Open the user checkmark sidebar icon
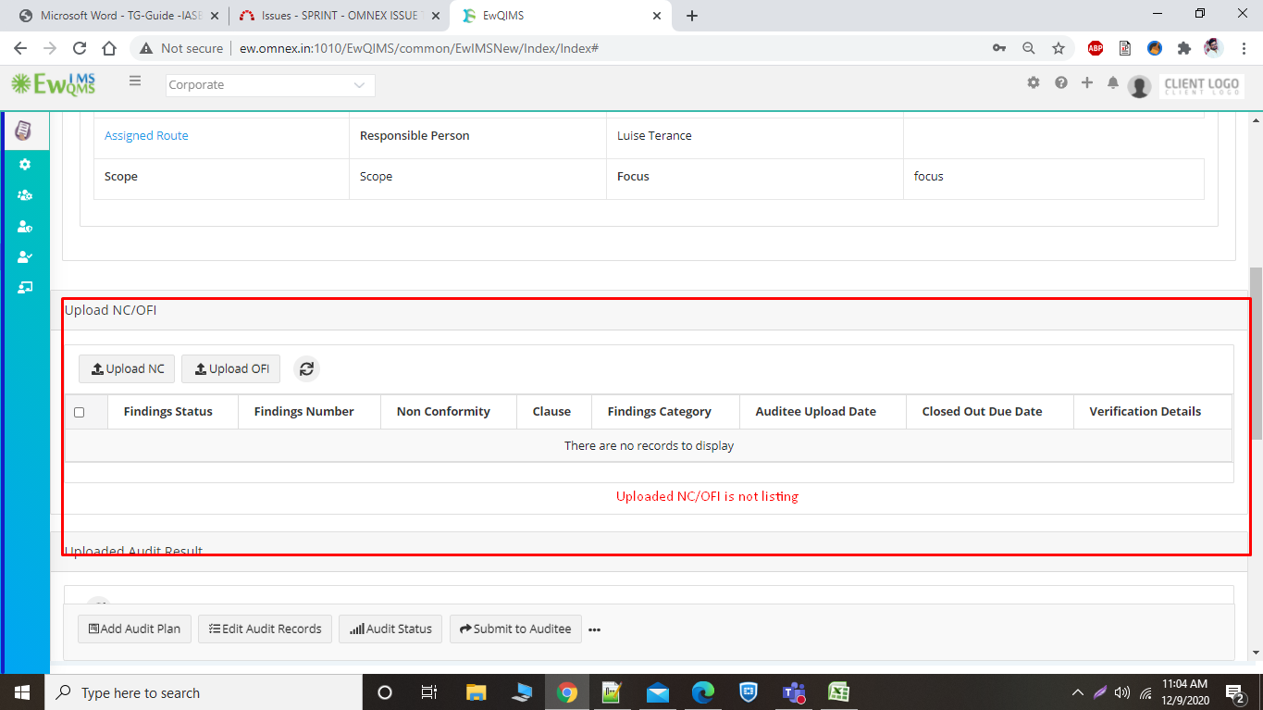This screenshot has height=710, width=1263. (25, 256)
